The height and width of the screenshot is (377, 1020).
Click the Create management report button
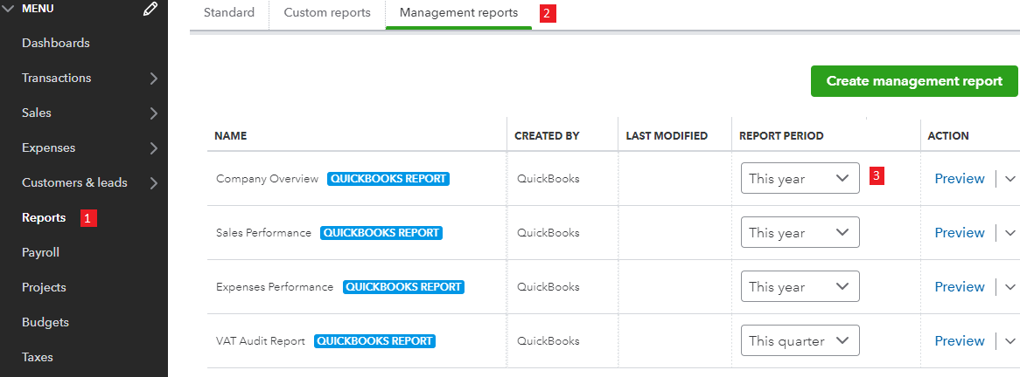point(914,81)
